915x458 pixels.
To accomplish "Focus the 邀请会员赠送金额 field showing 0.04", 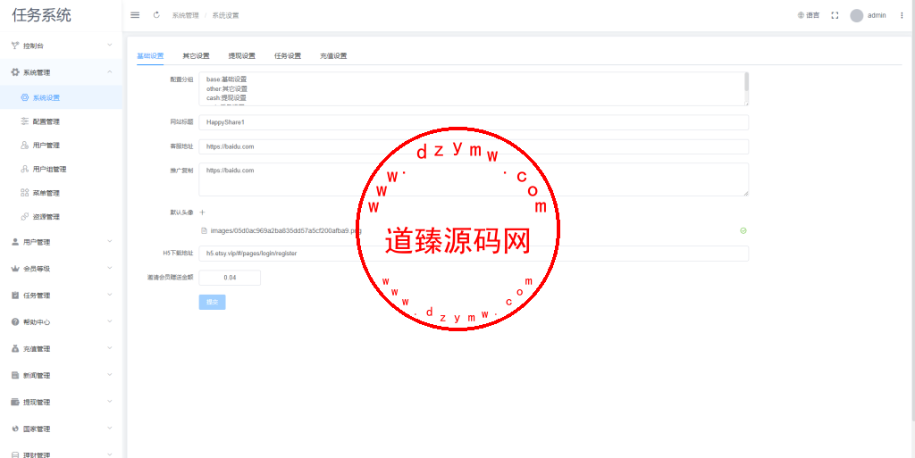I will coord(230,278).
